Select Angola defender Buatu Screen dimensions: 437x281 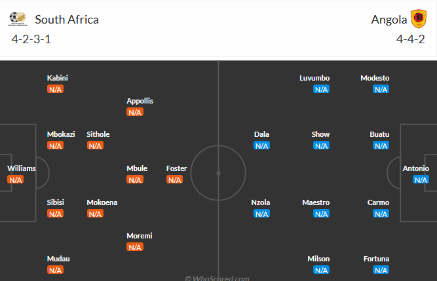(x=379, y=134)
